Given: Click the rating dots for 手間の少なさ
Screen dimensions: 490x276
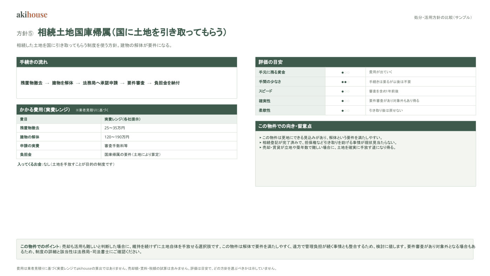Looking at the screenshot, I should coord(345,82).
